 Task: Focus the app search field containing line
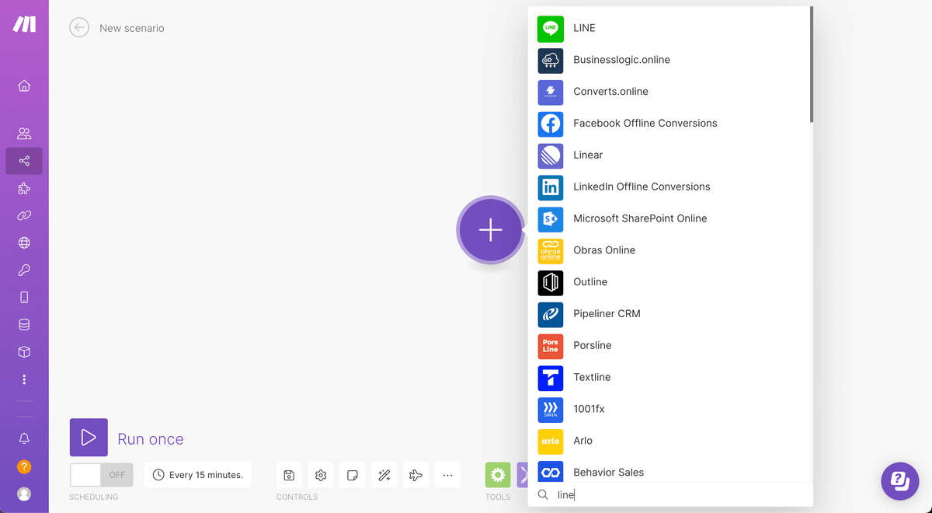click(670, 494)
